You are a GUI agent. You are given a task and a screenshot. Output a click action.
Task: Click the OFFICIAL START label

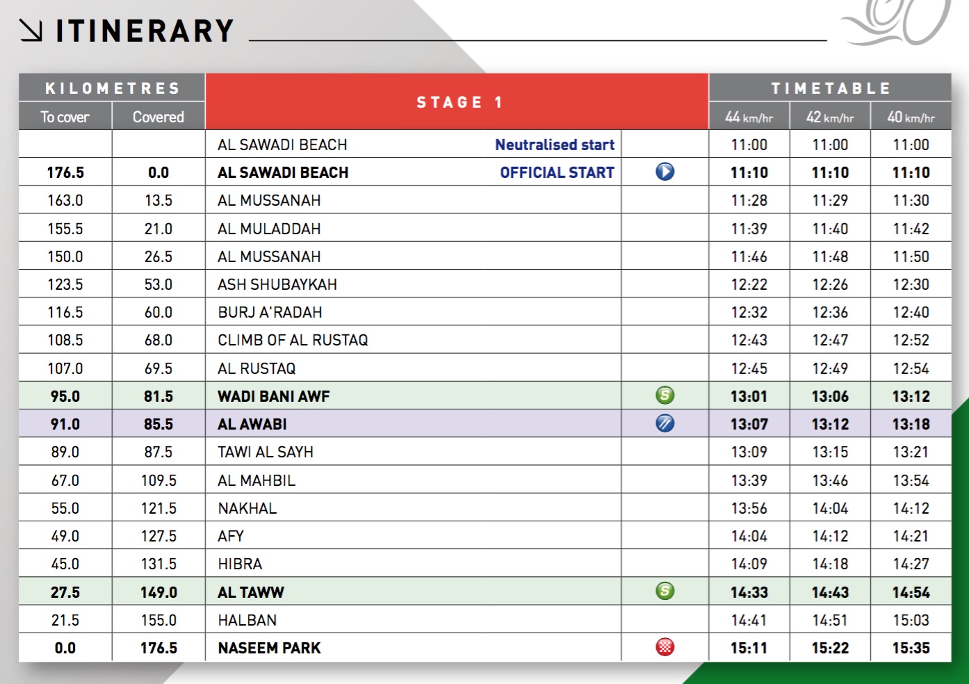(557, 172)
